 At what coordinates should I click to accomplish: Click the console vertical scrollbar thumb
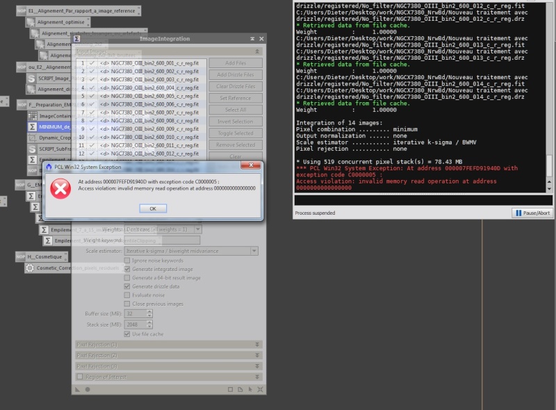click(x=549, y=165)
